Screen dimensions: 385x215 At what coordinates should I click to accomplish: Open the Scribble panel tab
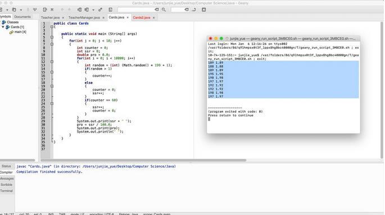click(6, 185)
